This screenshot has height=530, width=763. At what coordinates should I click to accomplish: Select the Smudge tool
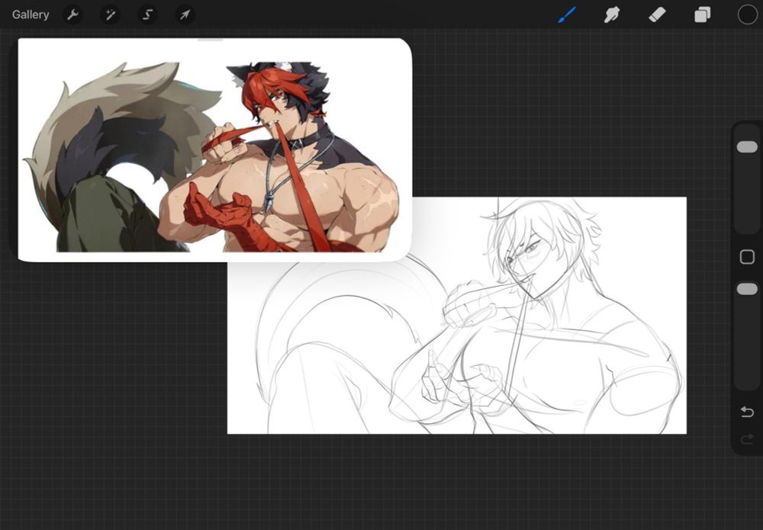pyautogui.click(x=612, y=14)
